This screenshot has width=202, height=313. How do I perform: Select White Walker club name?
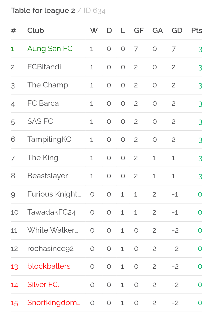coord(53,230)
